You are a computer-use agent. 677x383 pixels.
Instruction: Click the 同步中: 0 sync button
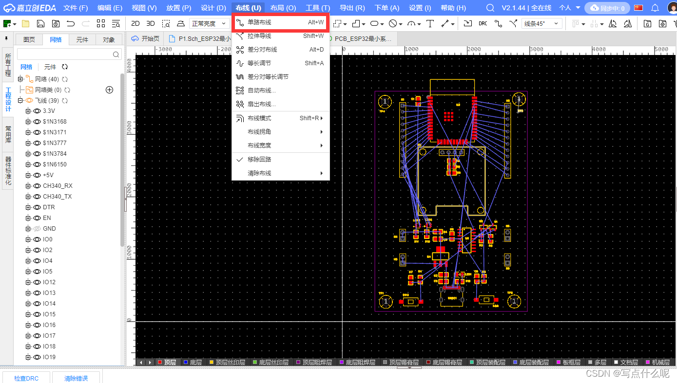[x=607, y=8]
